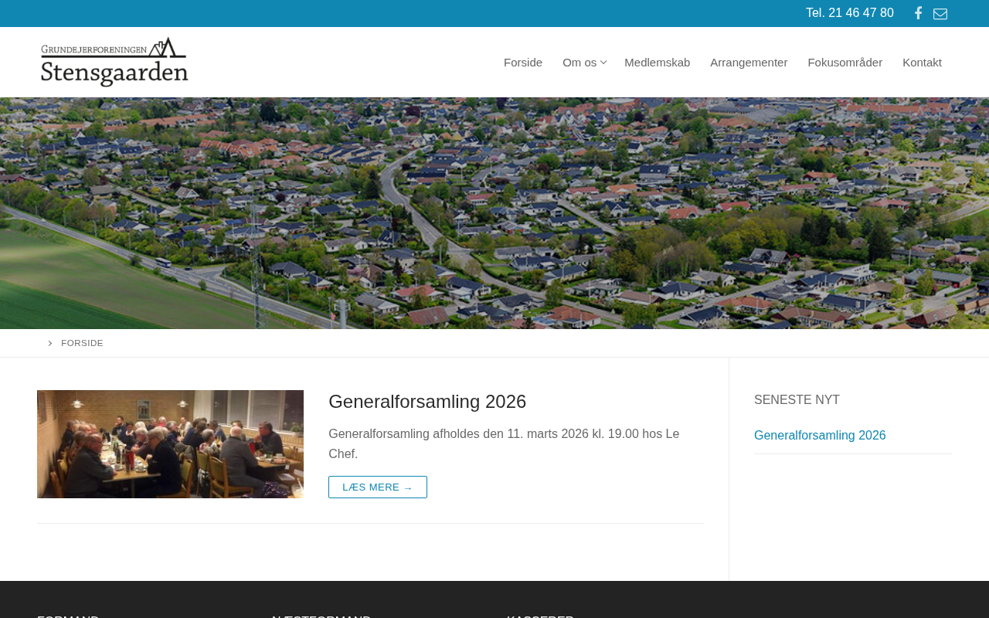Click the breadcrumb chevron icon
Image resolution: width=989 pixels, height=618 pixels.
(x=50, y=343)
